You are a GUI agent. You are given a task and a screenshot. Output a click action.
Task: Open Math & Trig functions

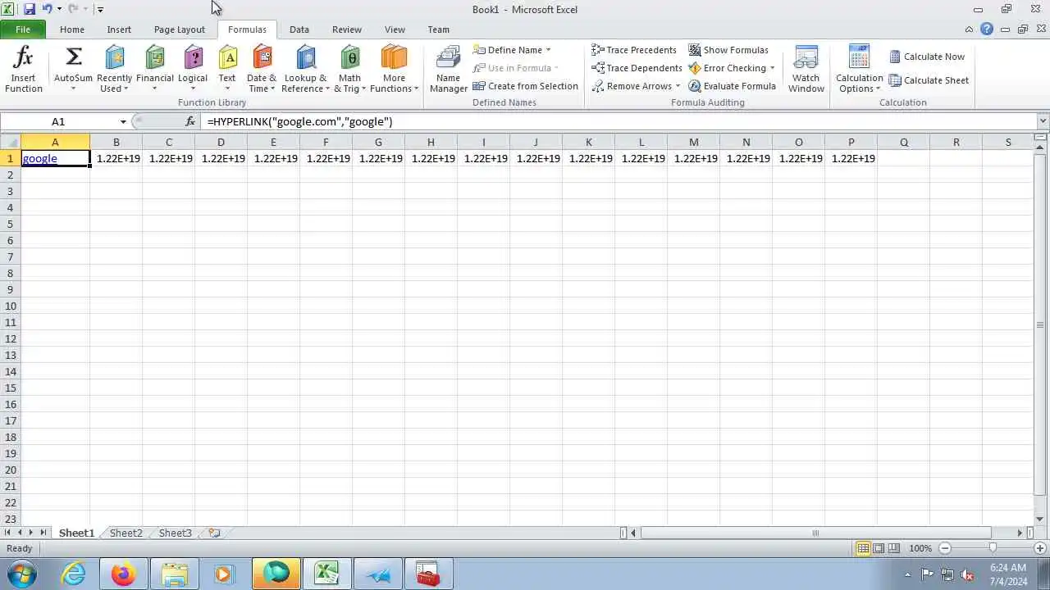pyautogui.click(x=350, y=70)
